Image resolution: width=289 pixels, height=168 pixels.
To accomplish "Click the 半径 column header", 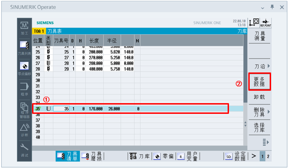I will pyautogui.click(x=112, y=40).
